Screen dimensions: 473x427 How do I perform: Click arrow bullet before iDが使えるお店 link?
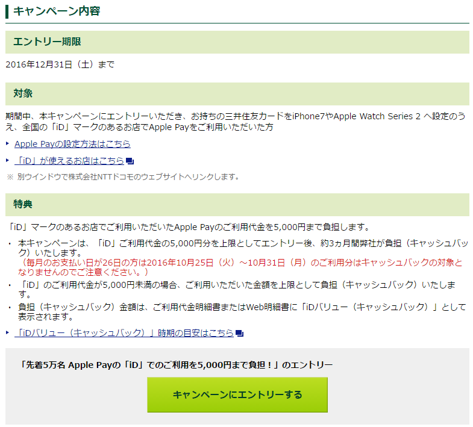tap(8, 160)
